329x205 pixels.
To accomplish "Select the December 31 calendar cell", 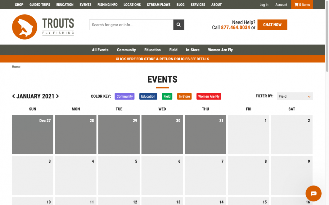I will pyautogui.click(x=205, y=135).
